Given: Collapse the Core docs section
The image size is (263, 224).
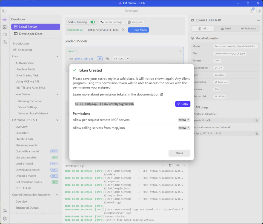Looking at the screenshot, I should pyautogui.click(x=57, y=56).
